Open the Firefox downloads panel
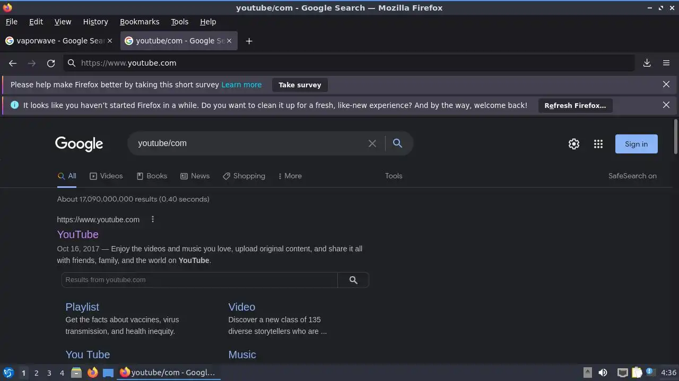This screenshot has width=679, height=381. pyautogui.click(x=647, y=63)
